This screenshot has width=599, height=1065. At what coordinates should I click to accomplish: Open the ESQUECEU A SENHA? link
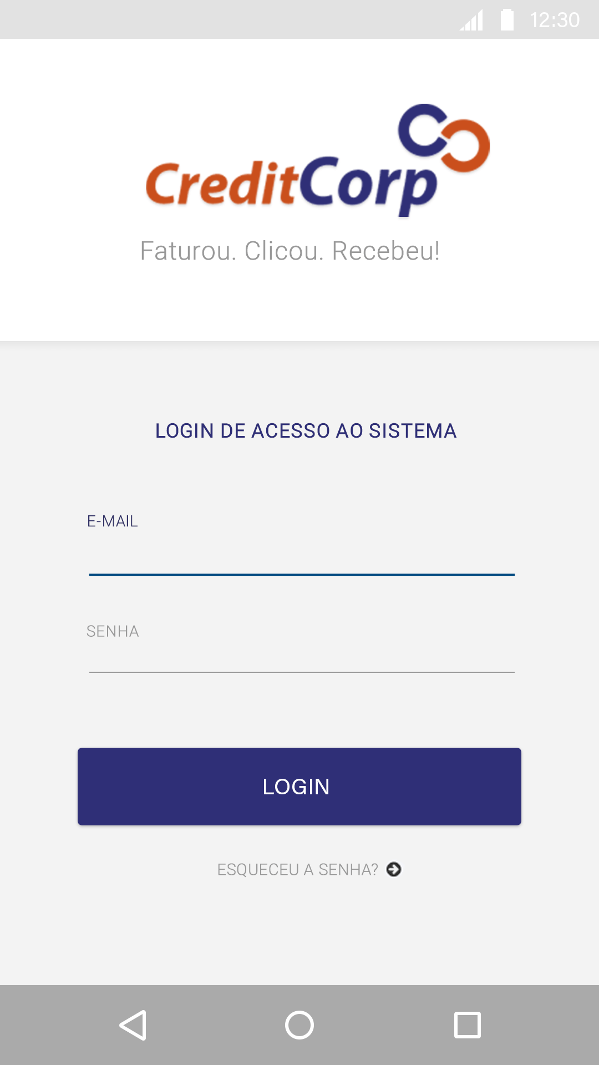tap(297, 869)
